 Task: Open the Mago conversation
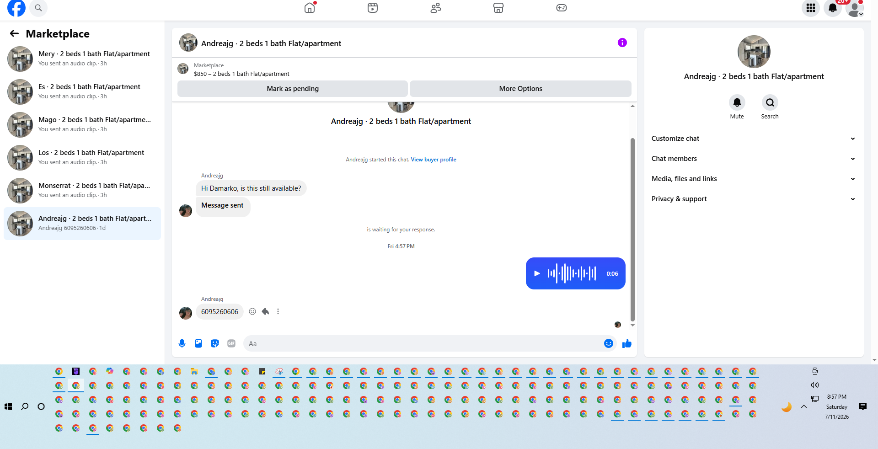(x=82, y=125)
